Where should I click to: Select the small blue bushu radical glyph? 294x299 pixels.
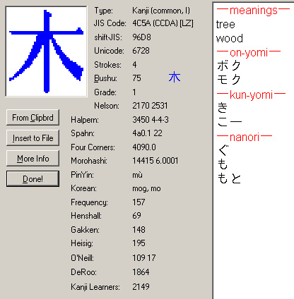tap(175, 78)
